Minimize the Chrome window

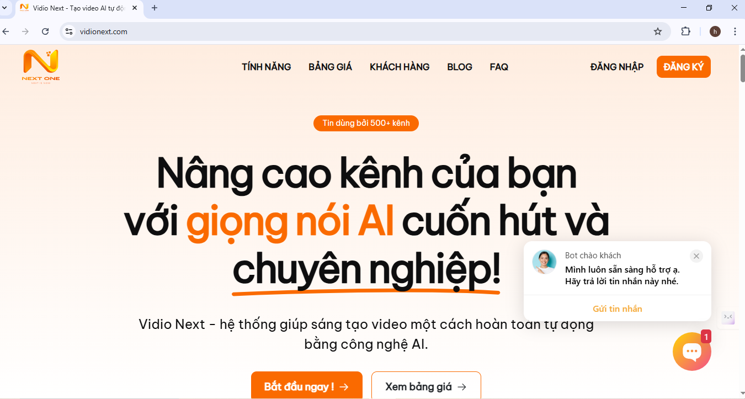tap(683, 8)
